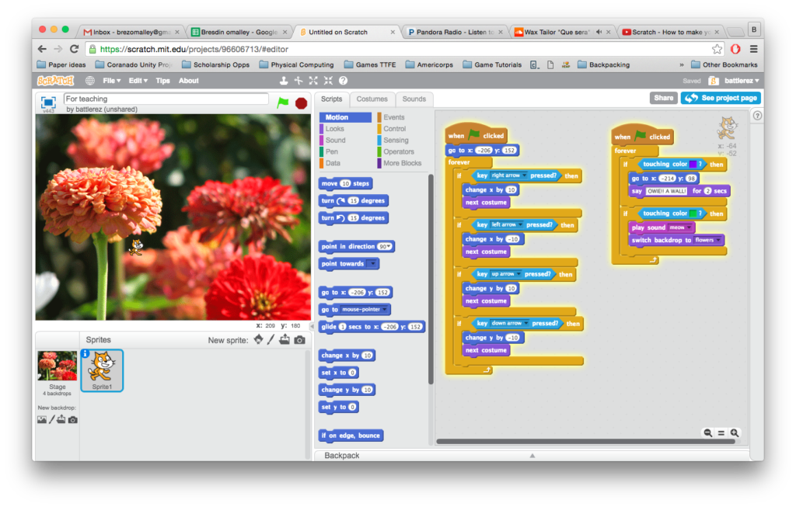Select the Sprite1 thumbnail
Image resolution: width=796 pixels, height=507 pixels.
pyautogui.click(x=102, y=371)
